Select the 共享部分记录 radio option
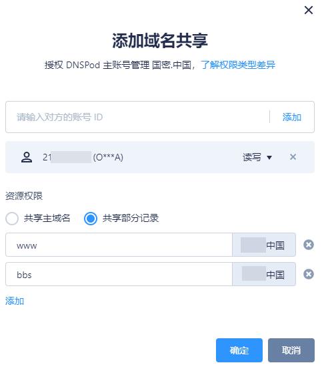Viewport: 324px width, 365px height. pos(90,219)
